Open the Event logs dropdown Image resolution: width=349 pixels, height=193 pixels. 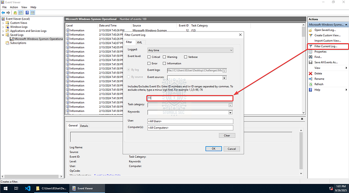point(224,71)
